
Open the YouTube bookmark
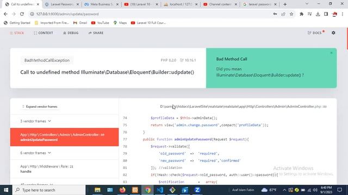pyautogui.click(x=100, y=23)
